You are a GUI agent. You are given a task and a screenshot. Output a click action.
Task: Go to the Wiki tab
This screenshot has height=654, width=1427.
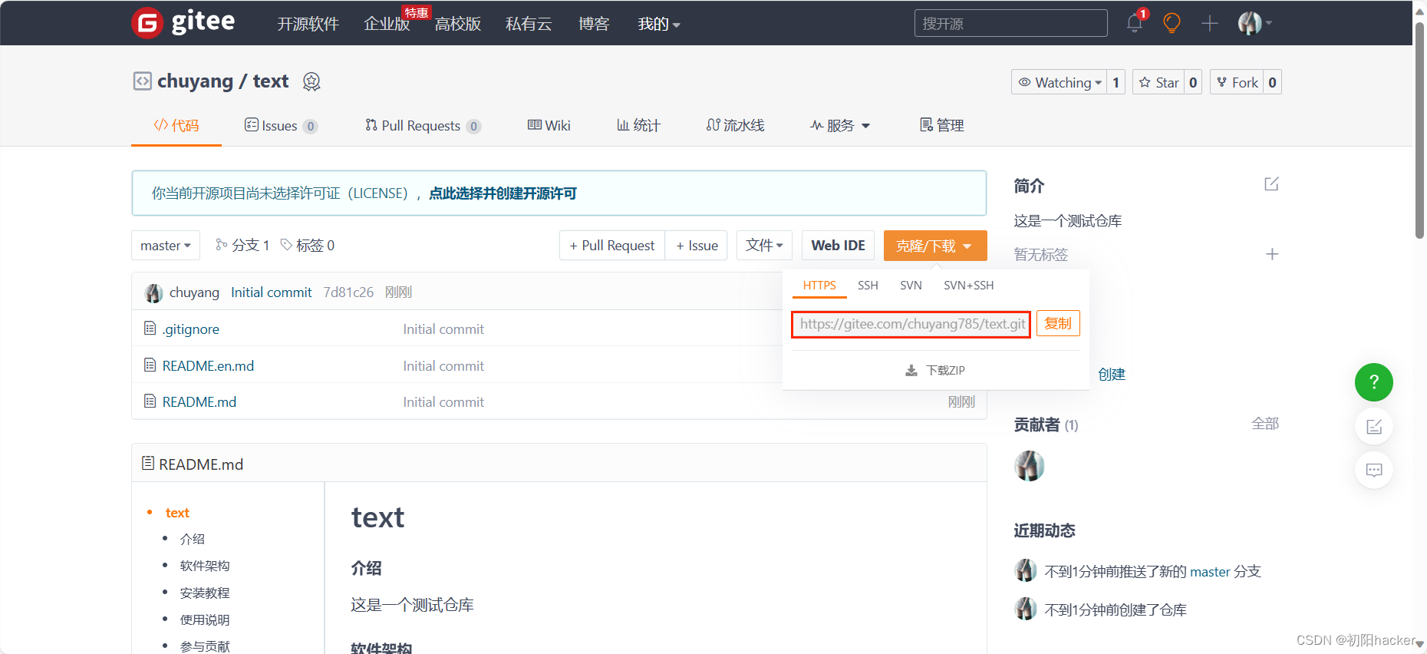coord(549,125)
